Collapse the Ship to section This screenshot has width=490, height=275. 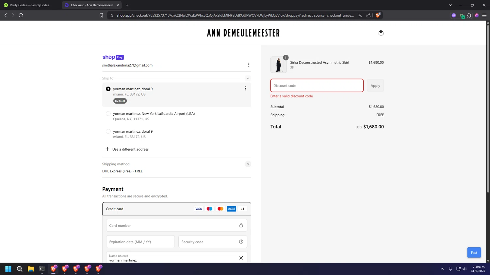pos(248,78)
